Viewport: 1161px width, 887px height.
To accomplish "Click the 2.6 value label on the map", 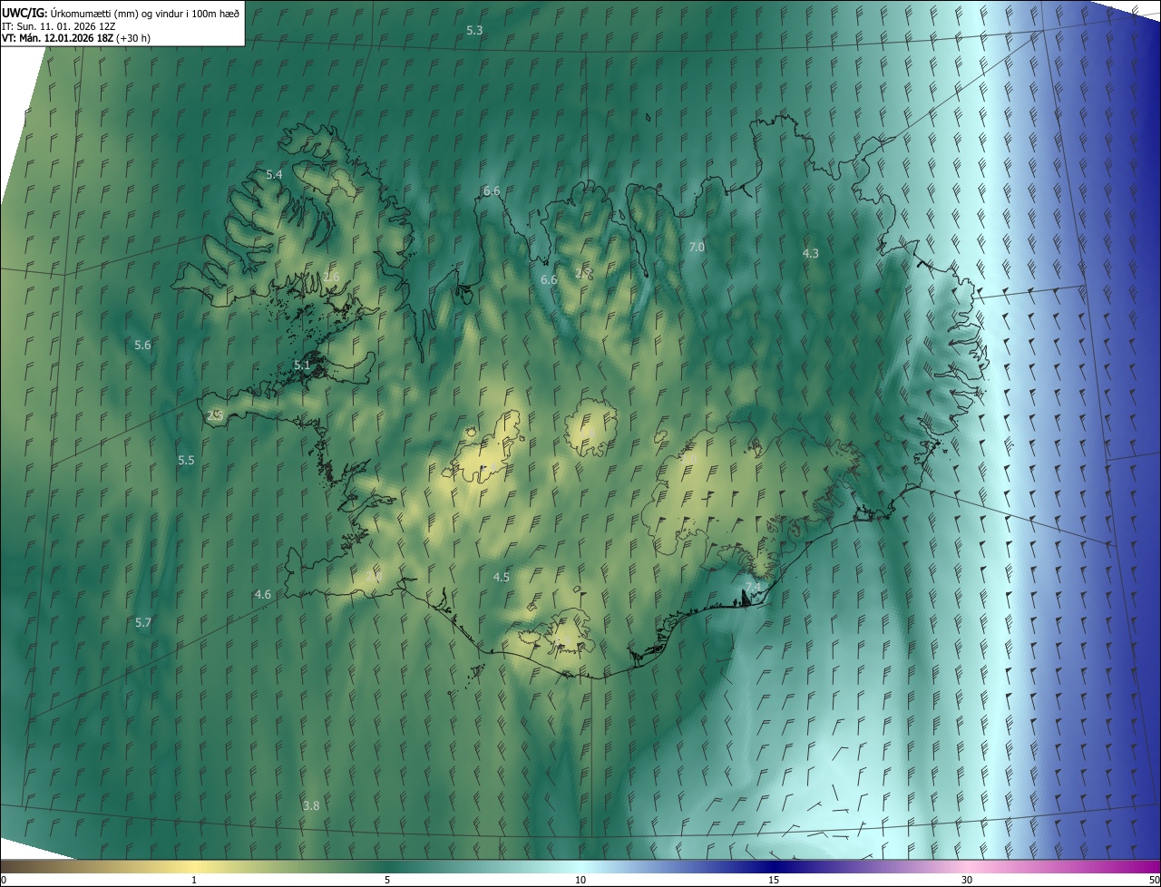I will click(x=331, y=276).
